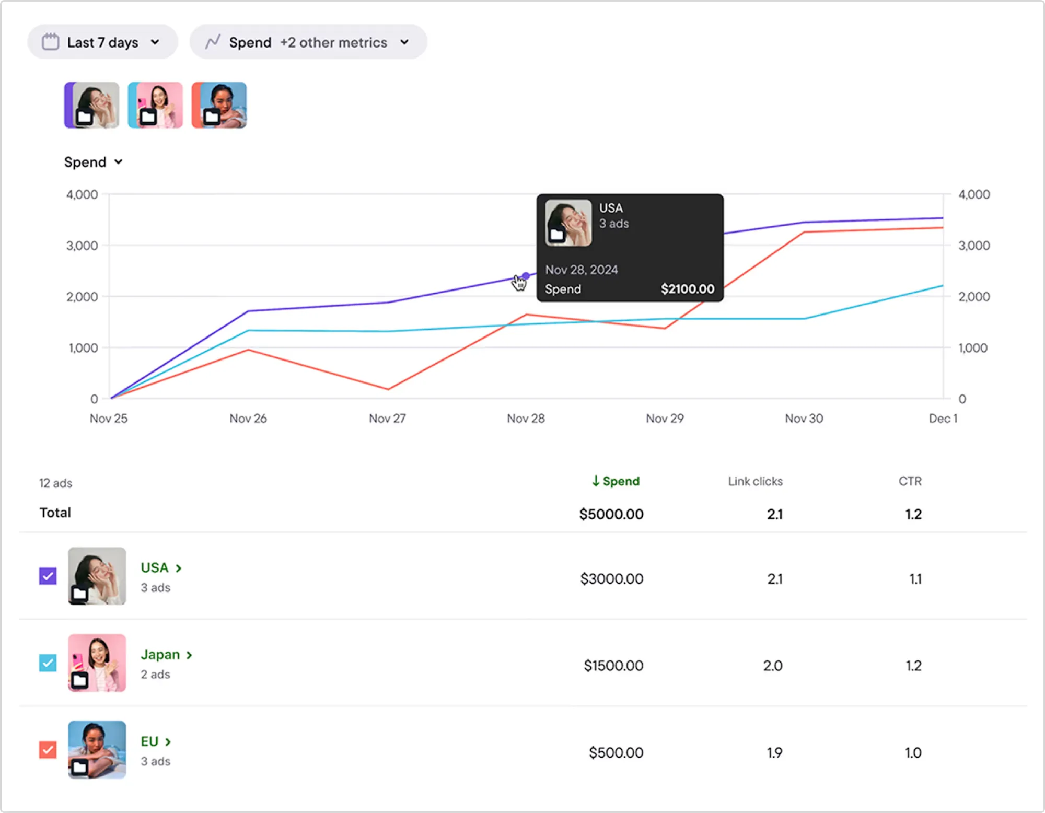Select the purple USA ad group thumbnail

[92, 105]
